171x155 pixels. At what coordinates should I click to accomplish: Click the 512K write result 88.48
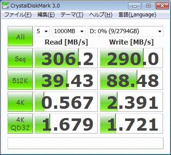pos(131,80)
